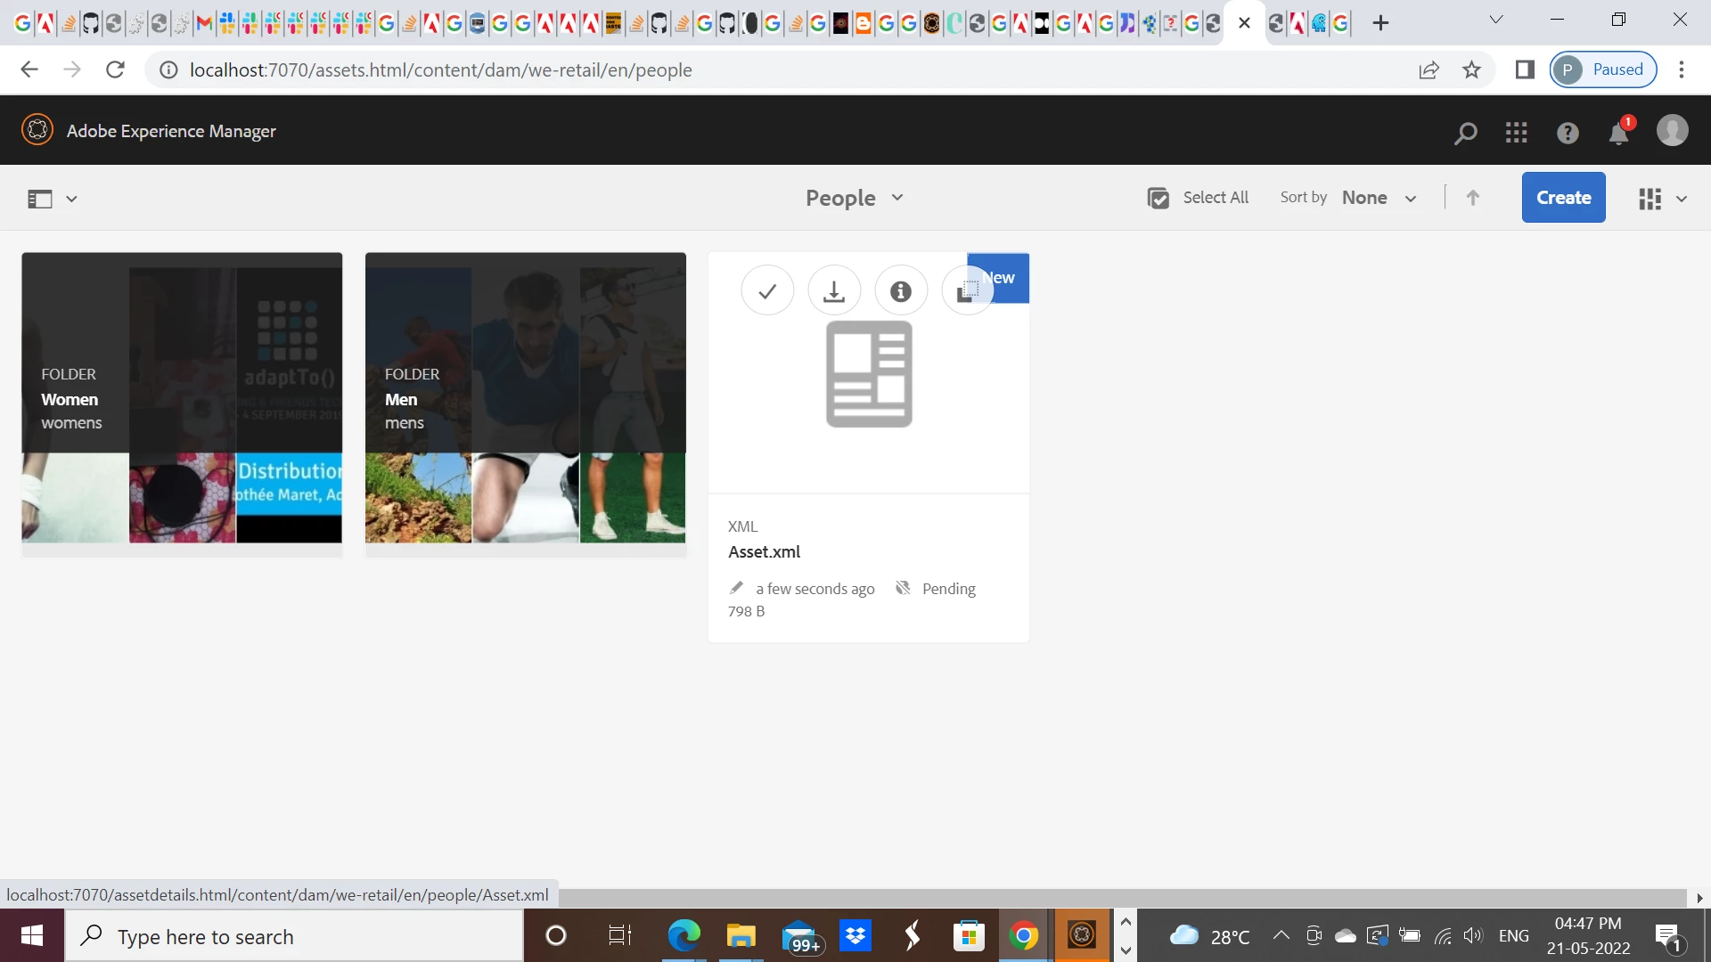Toggle sort direction arrow
The width and height of the screenshot is (1711, 962).
click(x=1472, y=198)
